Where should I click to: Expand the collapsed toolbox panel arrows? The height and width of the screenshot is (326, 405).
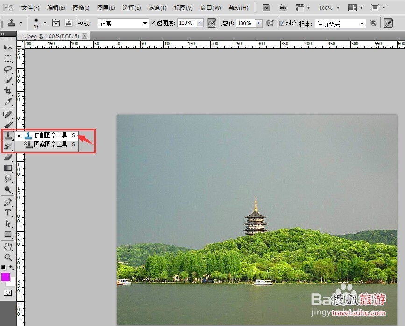[2, 34]
